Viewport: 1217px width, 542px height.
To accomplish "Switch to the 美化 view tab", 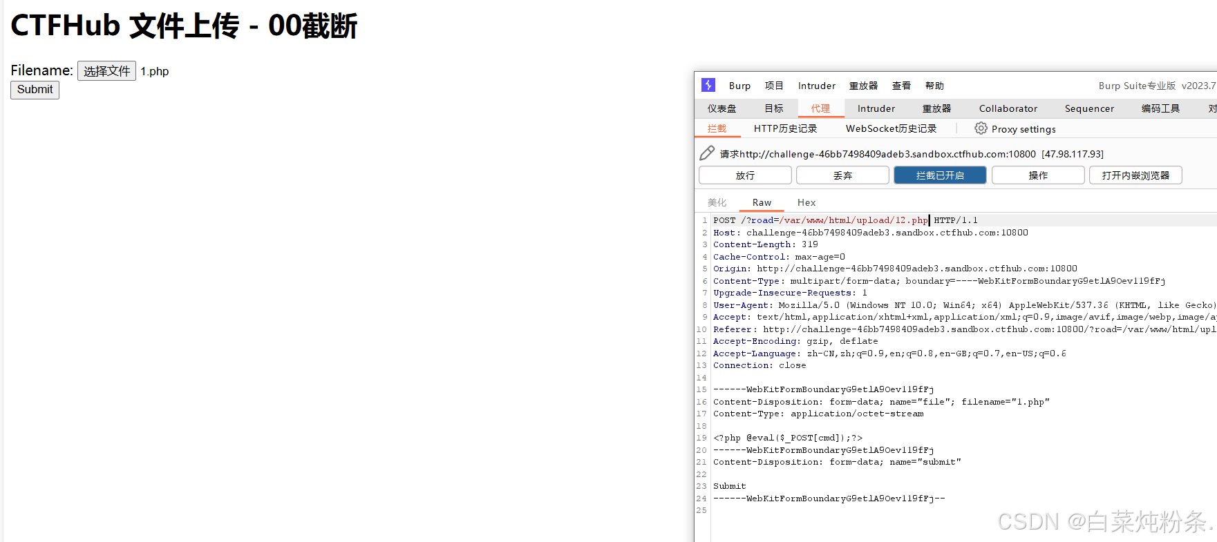I will (717, 202).
